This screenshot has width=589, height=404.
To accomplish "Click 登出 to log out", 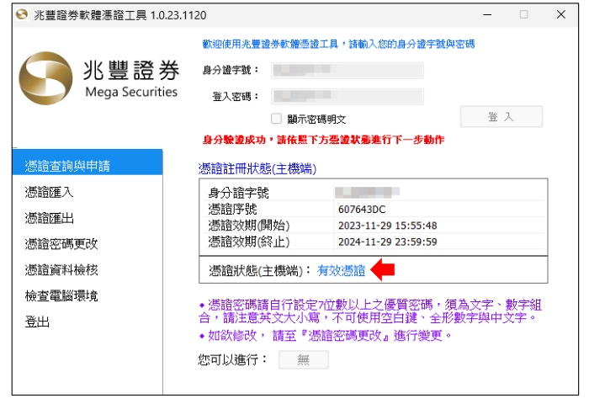I will click(38, 322).
